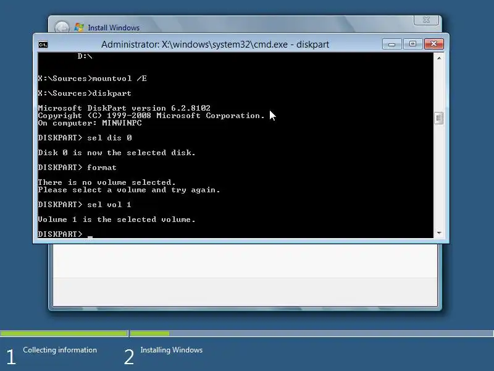Click the 'D:\' line at console top
Image resolution: width=494 pixels, height=371 pixels.
point(85,56)
